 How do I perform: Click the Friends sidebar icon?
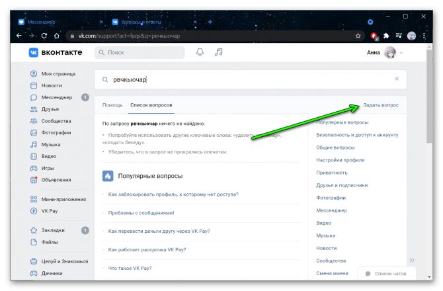point(34,109)
